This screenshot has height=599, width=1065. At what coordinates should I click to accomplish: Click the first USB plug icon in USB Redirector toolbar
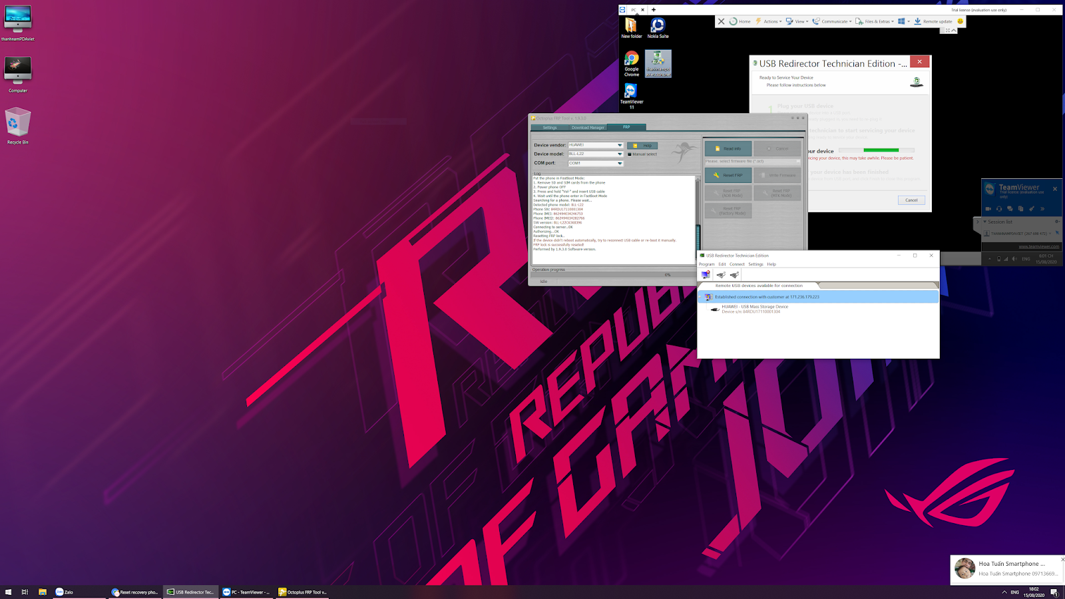tap(721, 274)
